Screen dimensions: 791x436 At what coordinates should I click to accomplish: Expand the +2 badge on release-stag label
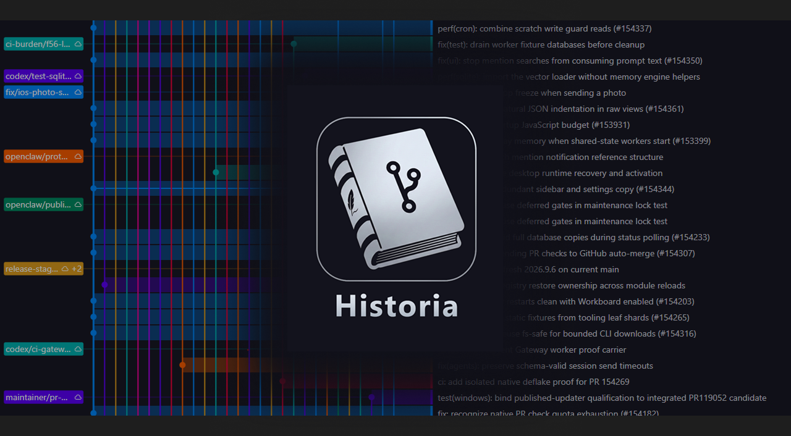click(77, 269)
